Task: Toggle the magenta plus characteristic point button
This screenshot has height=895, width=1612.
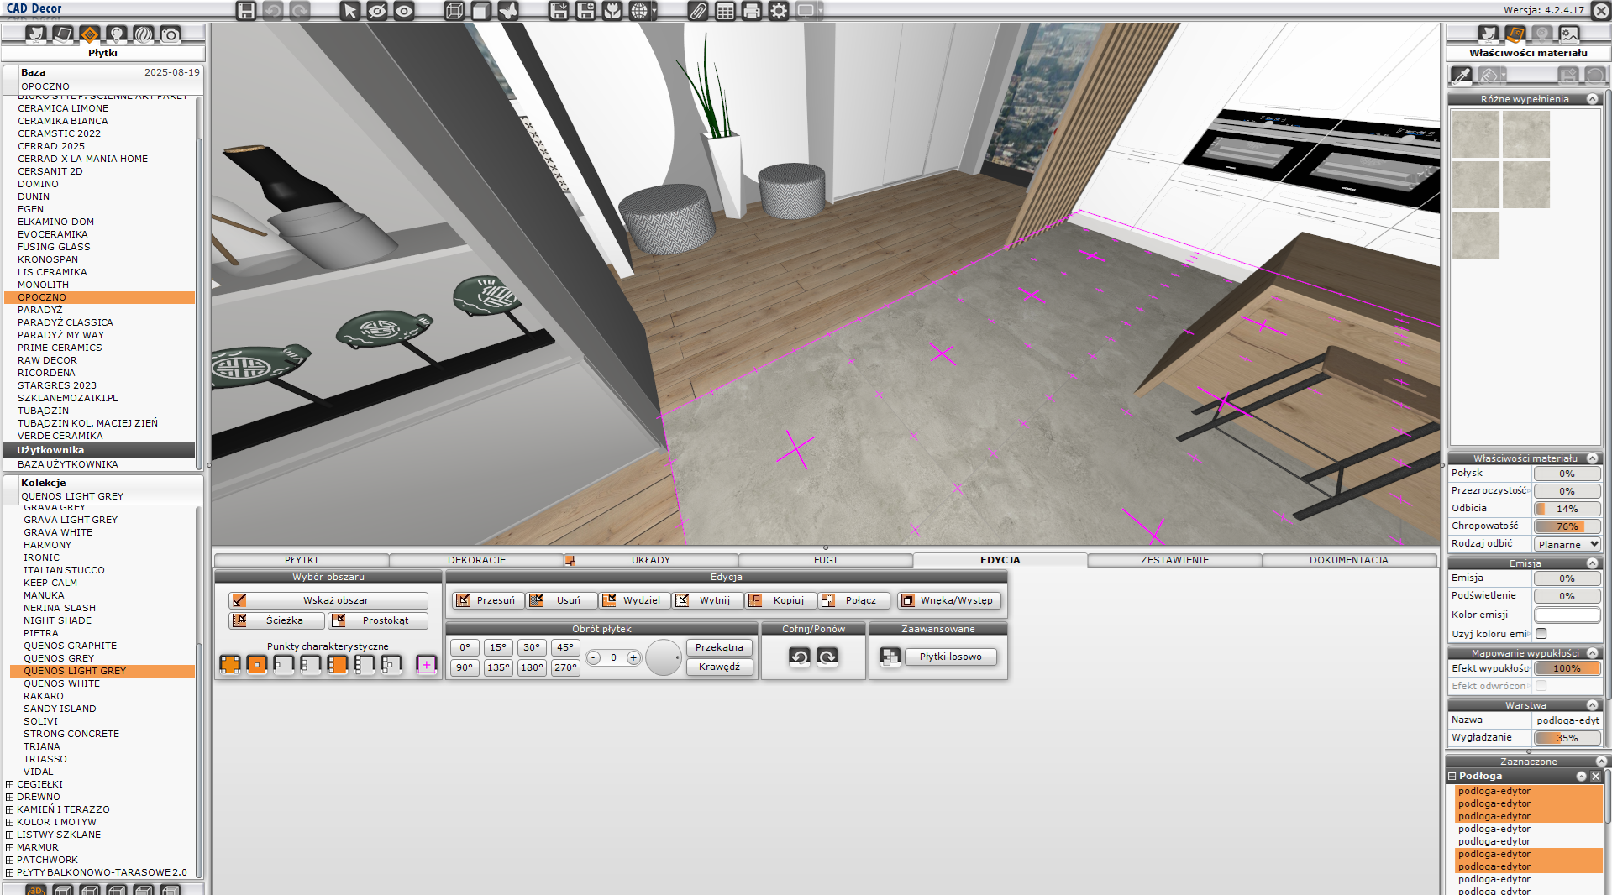Action: 426,665
